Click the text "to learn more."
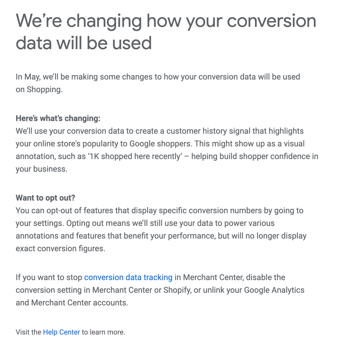Viewport: 355px width, 350px height. tap(103, 332)
